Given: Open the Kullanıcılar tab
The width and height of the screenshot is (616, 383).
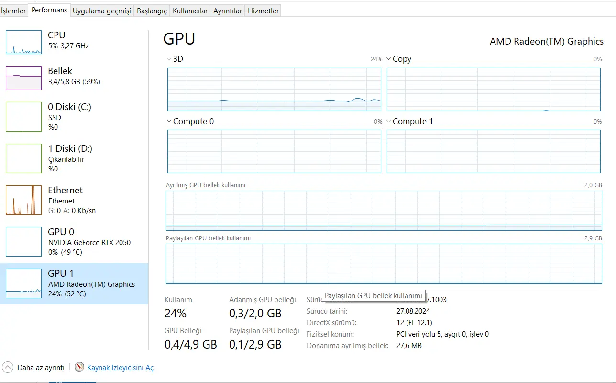Looking at the screenshot, I should 190,11.
